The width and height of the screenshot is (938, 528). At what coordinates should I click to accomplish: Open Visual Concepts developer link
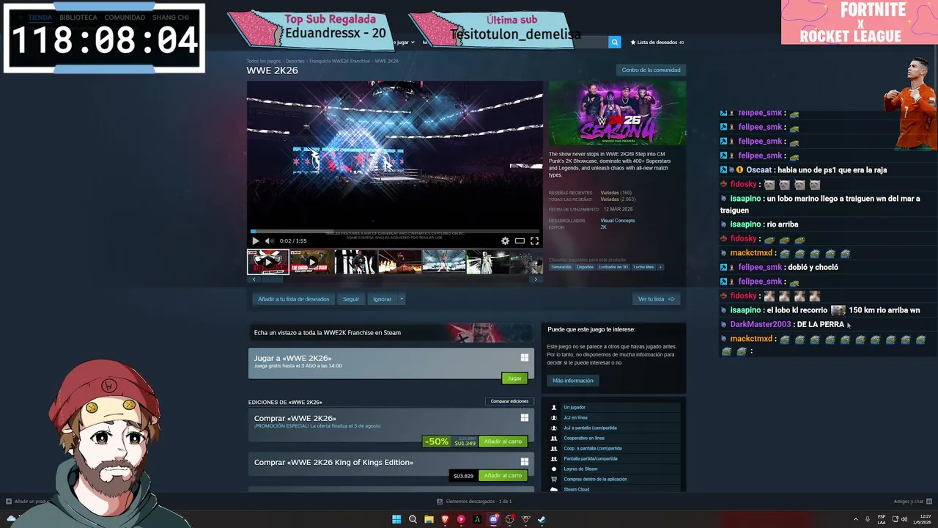(618, 221)
